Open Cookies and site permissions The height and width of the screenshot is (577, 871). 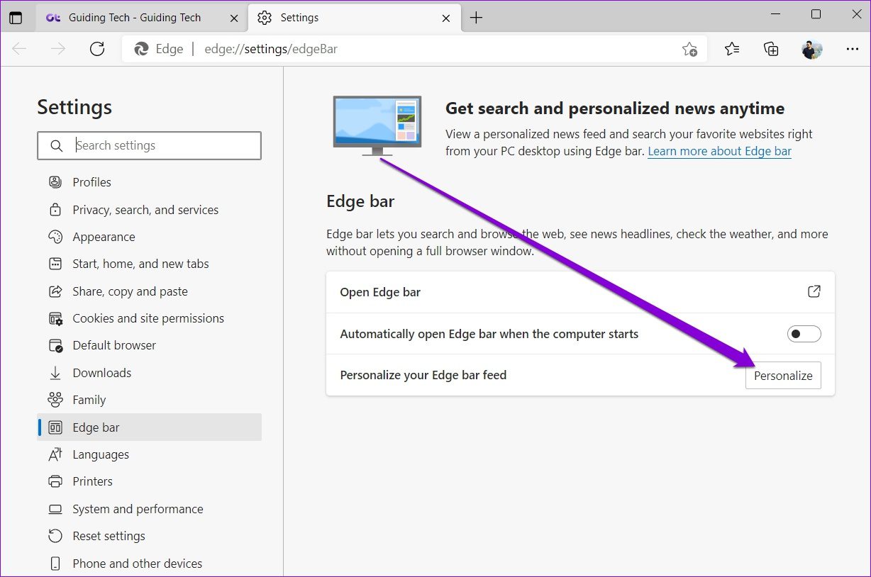pos(150,318)
